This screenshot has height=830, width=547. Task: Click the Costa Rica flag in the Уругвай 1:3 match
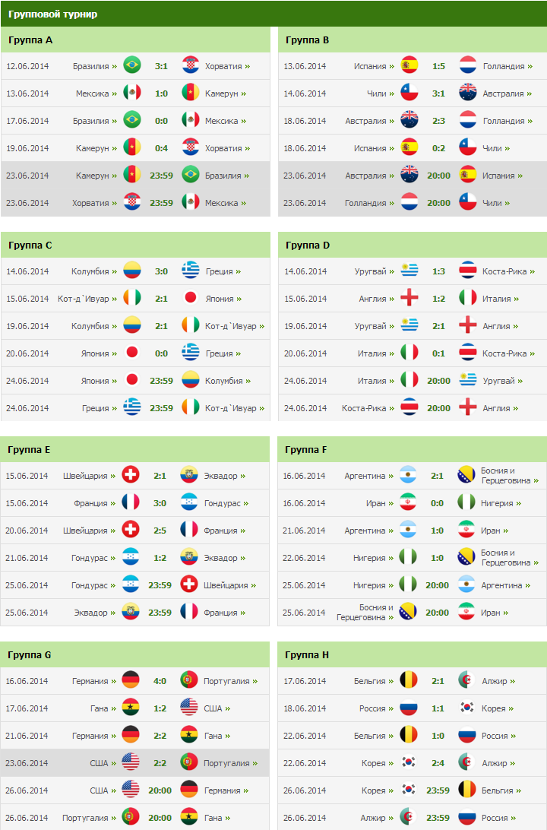point(468,271)
